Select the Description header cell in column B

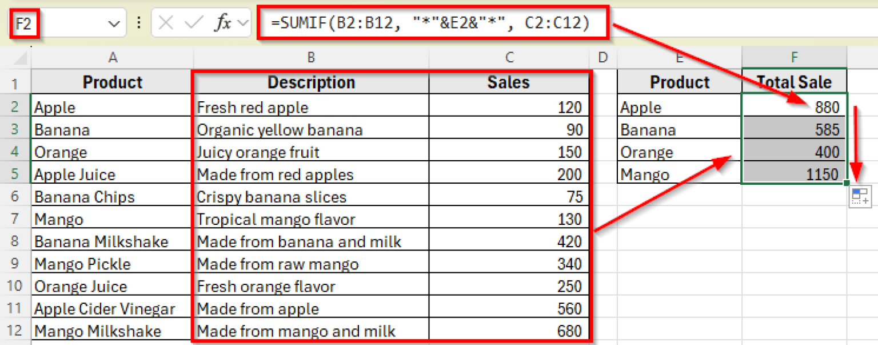tap(310, 82)
